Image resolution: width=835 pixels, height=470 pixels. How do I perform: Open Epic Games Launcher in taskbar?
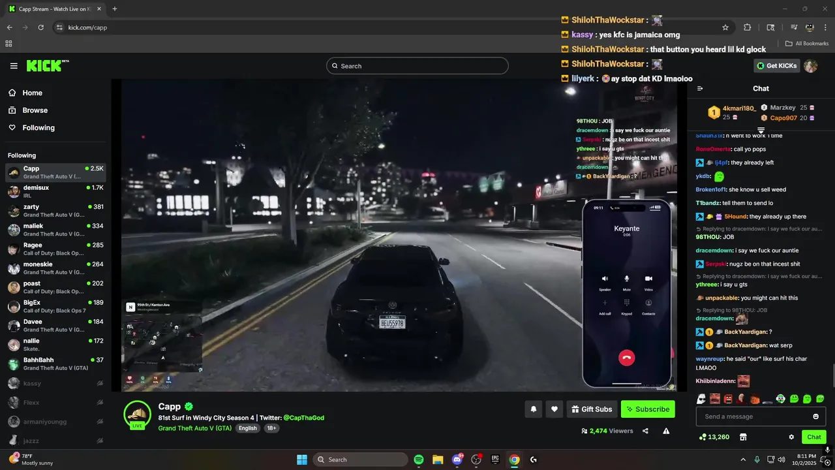[x=495, y=460]
